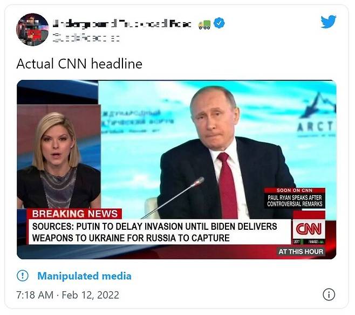Click the "SOURCES: PUTIN TO DELAY INVASION" headline
Viewport: 355px width, 315px height.
[x=155, y=232]
